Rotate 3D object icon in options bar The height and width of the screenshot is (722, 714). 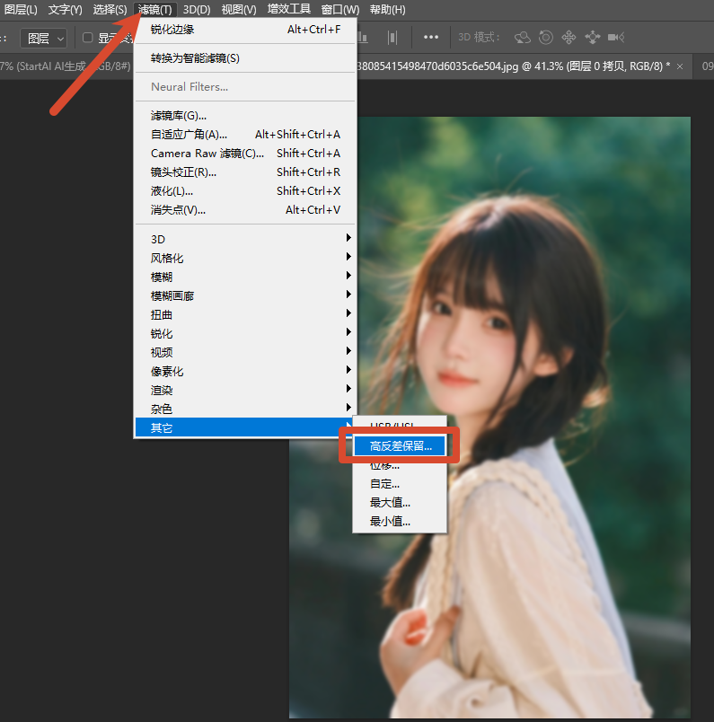(x=523, y=38)
